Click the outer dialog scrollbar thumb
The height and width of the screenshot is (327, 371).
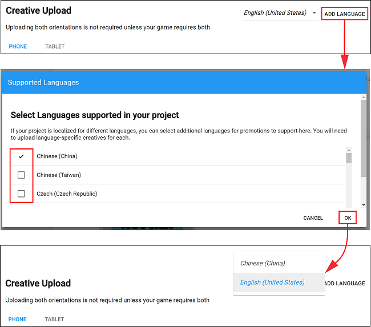(364, 139)
